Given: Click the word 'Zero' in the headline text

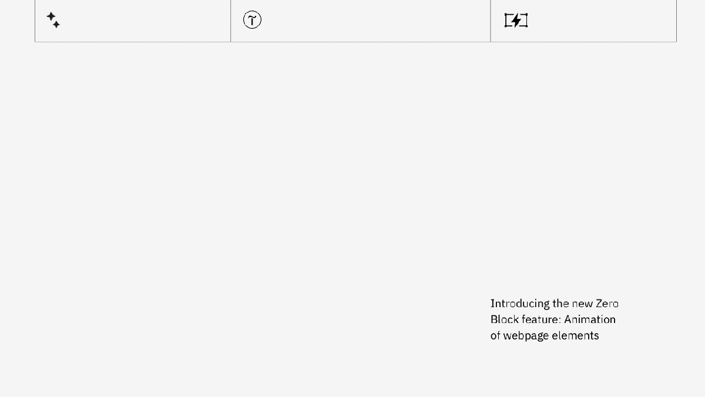Looking at the screenshot, I should pyautogui.click(x=607, y=304).
